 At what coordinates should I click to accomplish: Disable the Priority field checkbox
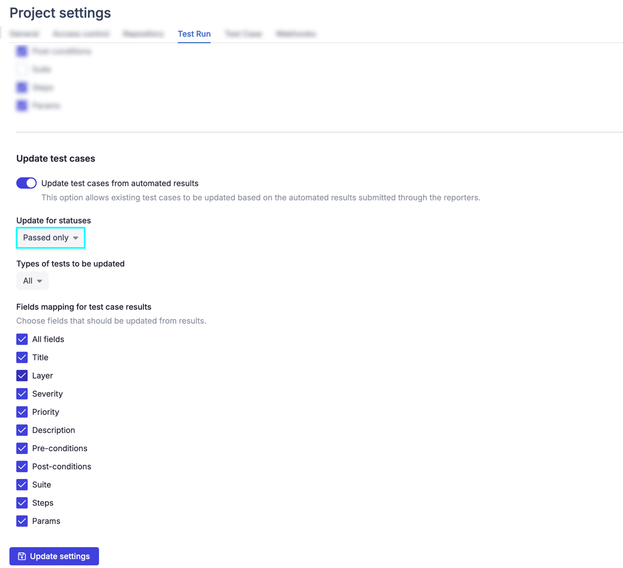tap(22, 412)
